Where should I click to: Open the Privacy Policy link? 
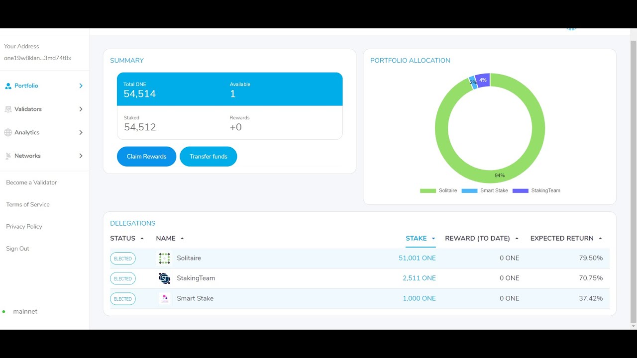pos(24,226)
